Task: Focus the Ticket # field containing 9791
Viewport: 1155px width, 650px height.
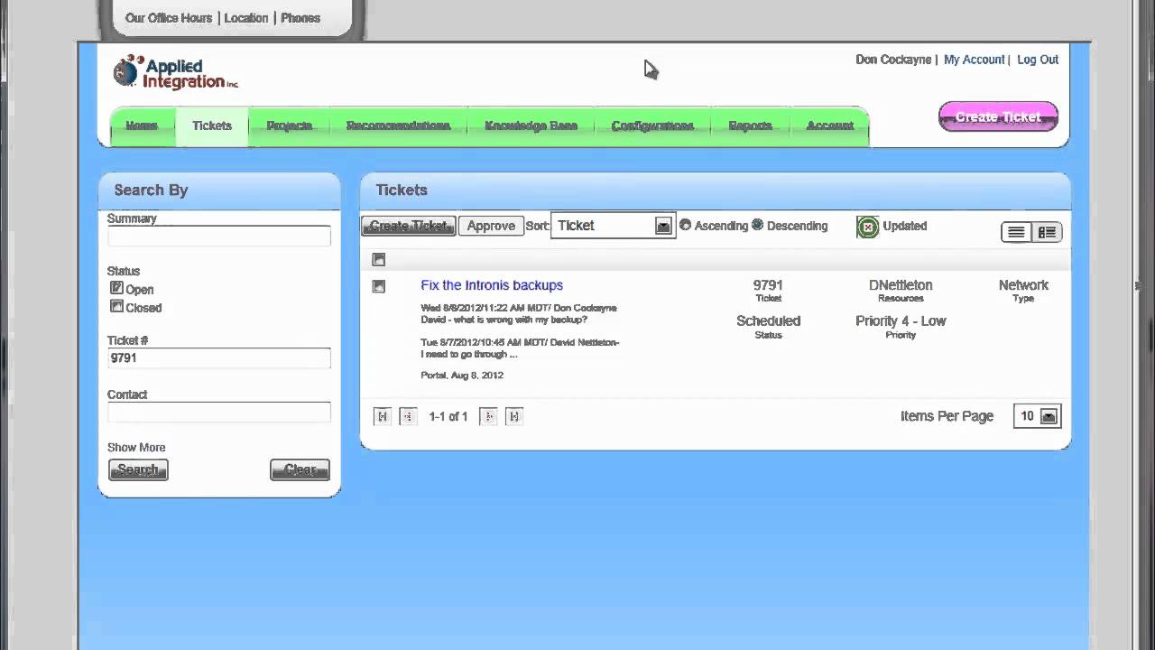Action: tap(219, 358)
